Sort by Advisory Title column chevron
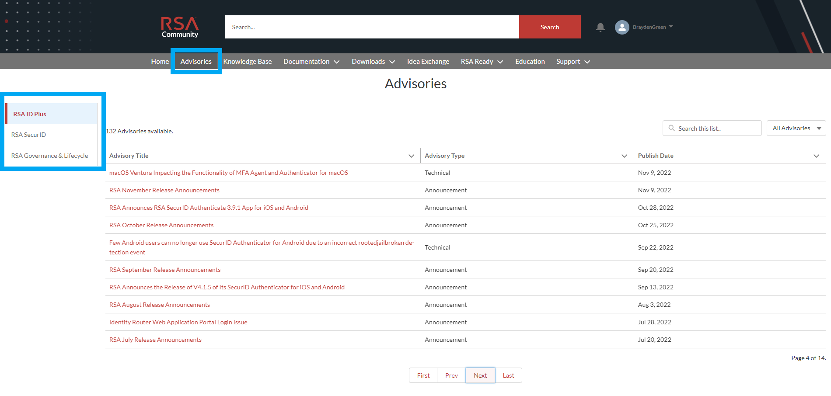Viewport: 831px width, 396px height. click(411, 156)
